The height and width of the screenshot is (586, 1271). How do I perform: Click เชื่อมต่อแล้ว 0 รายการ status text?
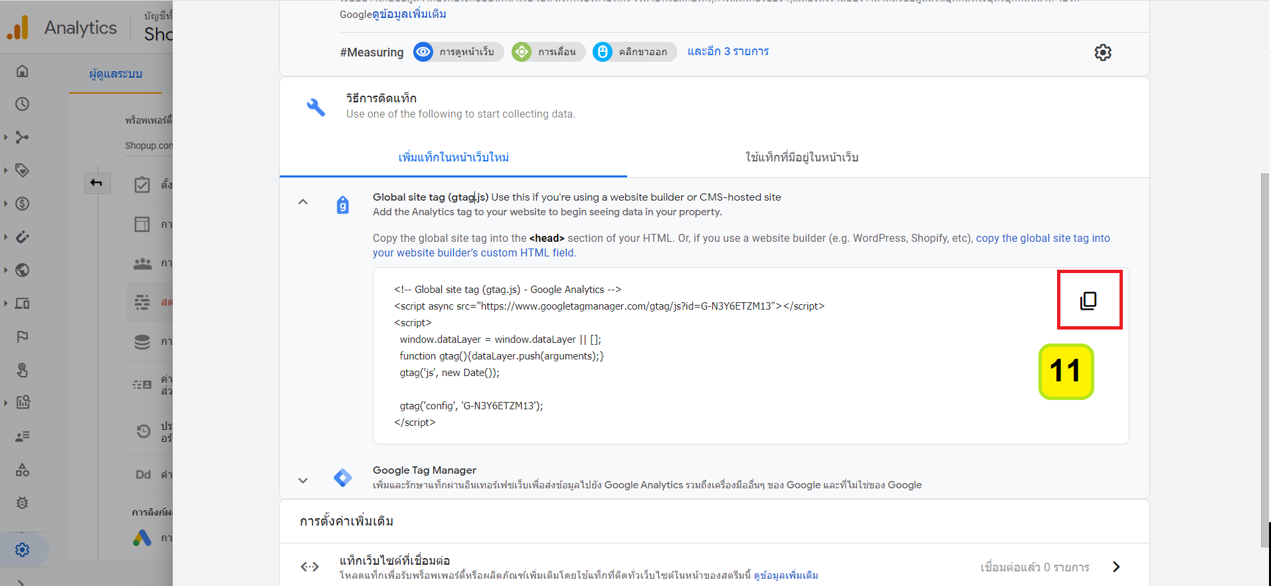[x=1035, y=567]
